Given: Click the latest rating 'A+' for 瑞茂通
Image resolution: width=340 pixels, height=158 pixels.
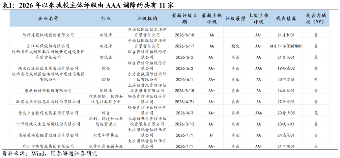Looking at the screenshot, I should 212,135.
